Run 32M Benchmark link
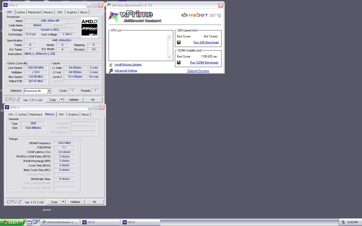 (206, 42)
